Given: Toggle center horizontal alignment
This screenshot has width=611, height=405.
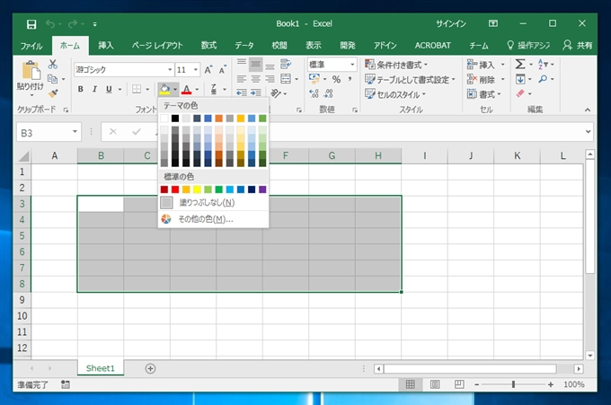Looking at the screenshot, I should coord(255,79).
